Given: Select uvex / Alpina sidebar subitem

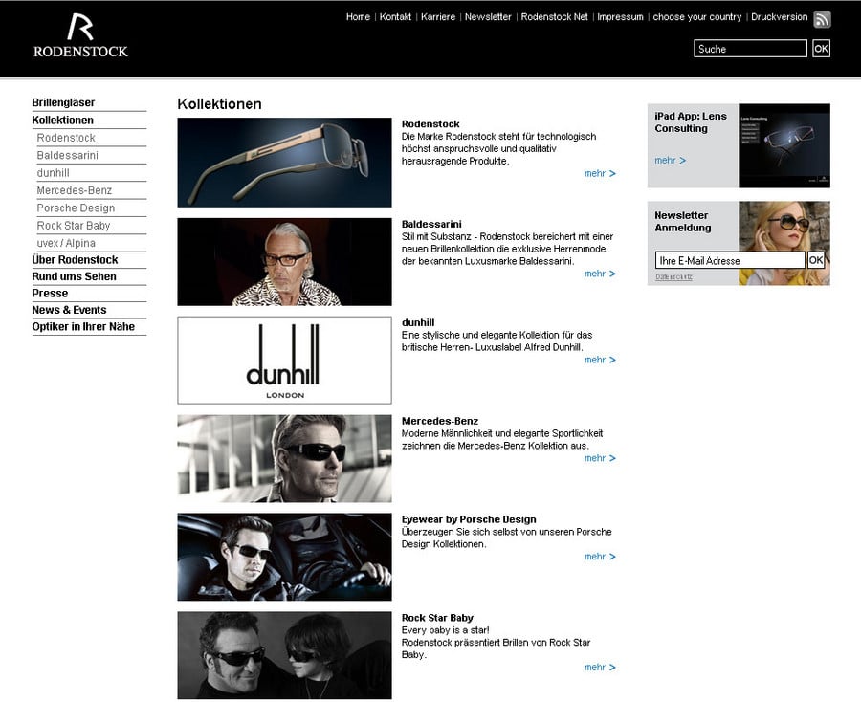Looking at the screenshot, I should point(66,243).
